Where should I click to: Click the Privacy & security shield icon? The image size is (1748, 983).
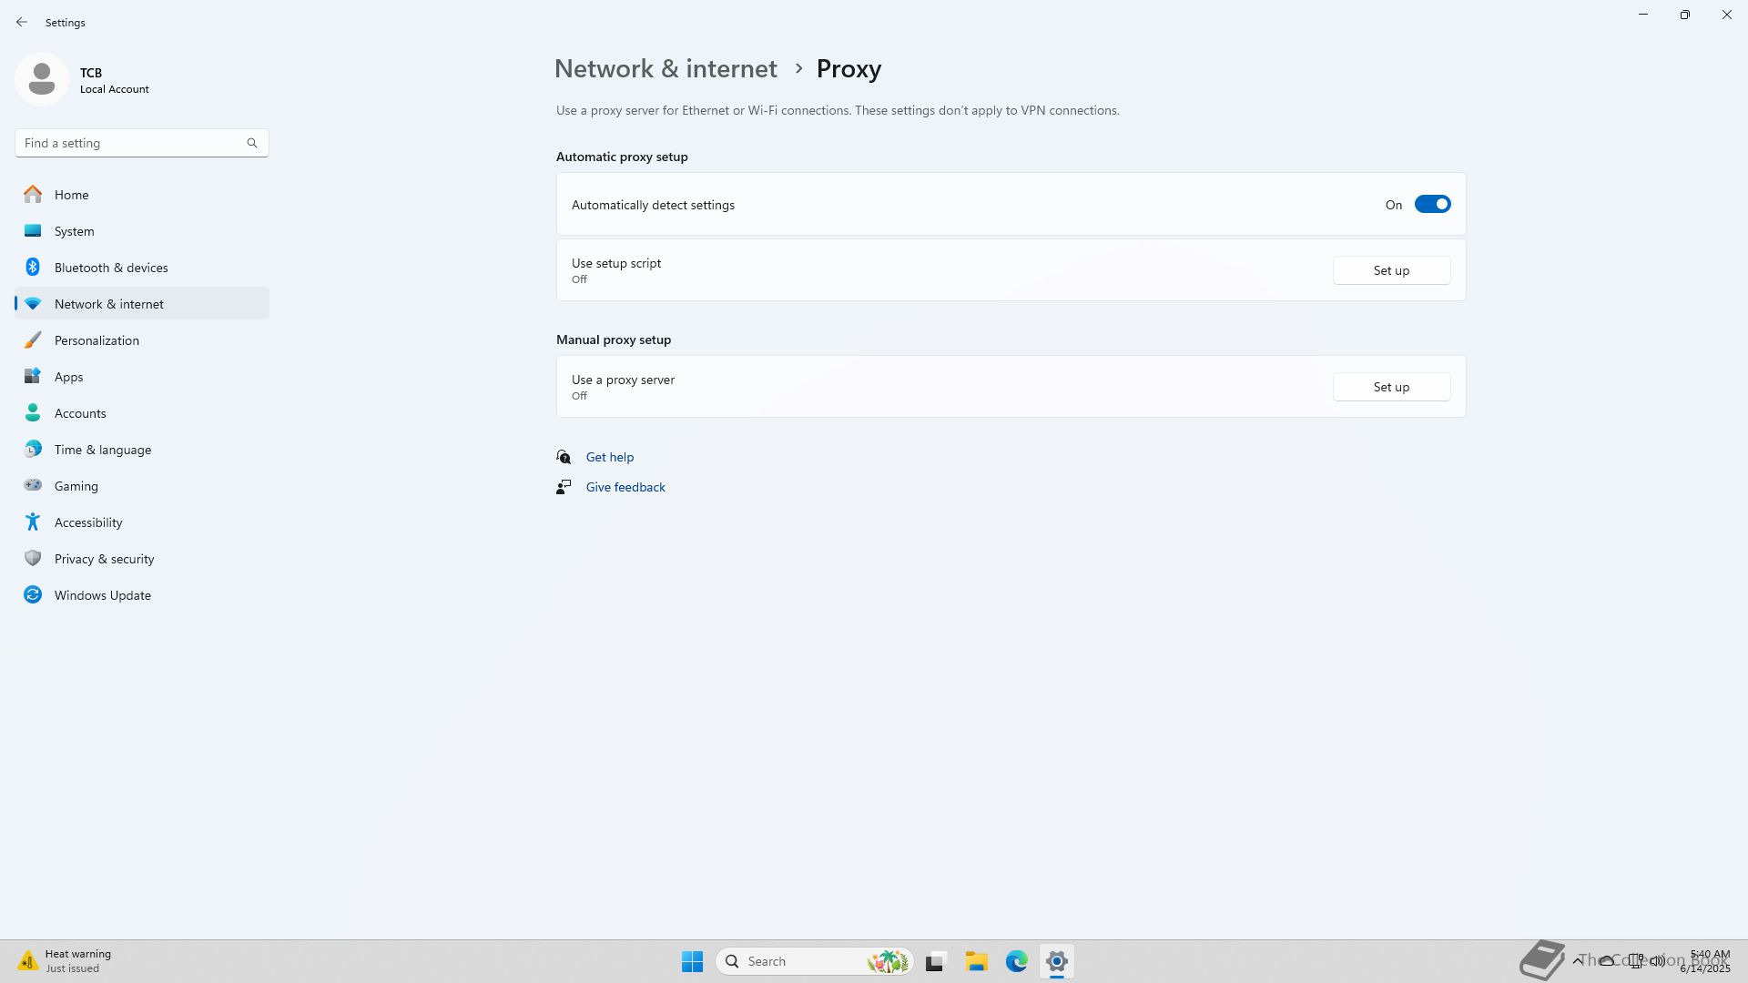33,559
